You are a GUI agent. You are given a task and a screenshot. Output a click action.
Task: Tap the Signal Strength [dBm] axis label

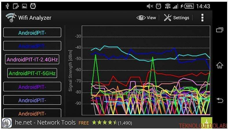pyautogui.click(x=70, y=70)
